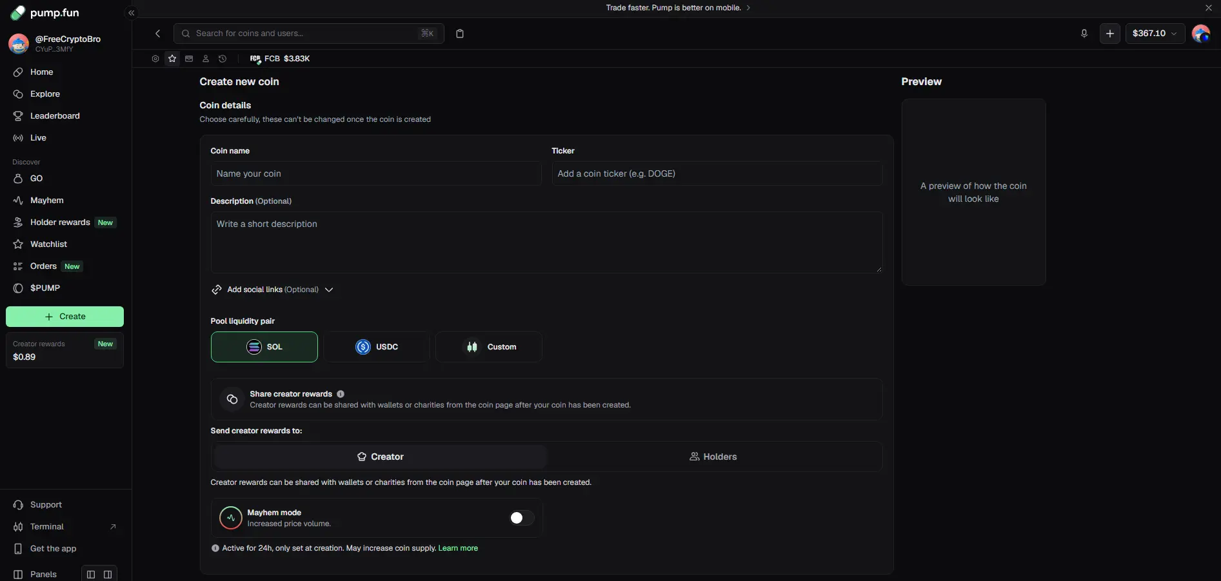Open the $367.10 balance dropdown
1221x581 pixels.
(x=1155, y=34)
